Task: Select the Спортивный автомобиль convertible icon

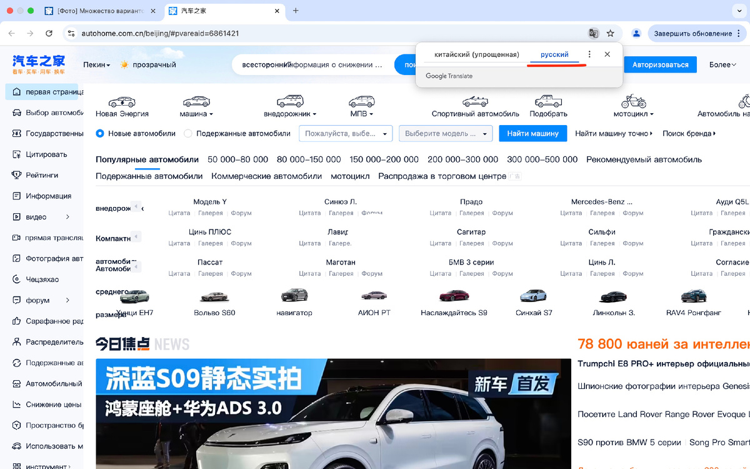Action: point(475,101)
